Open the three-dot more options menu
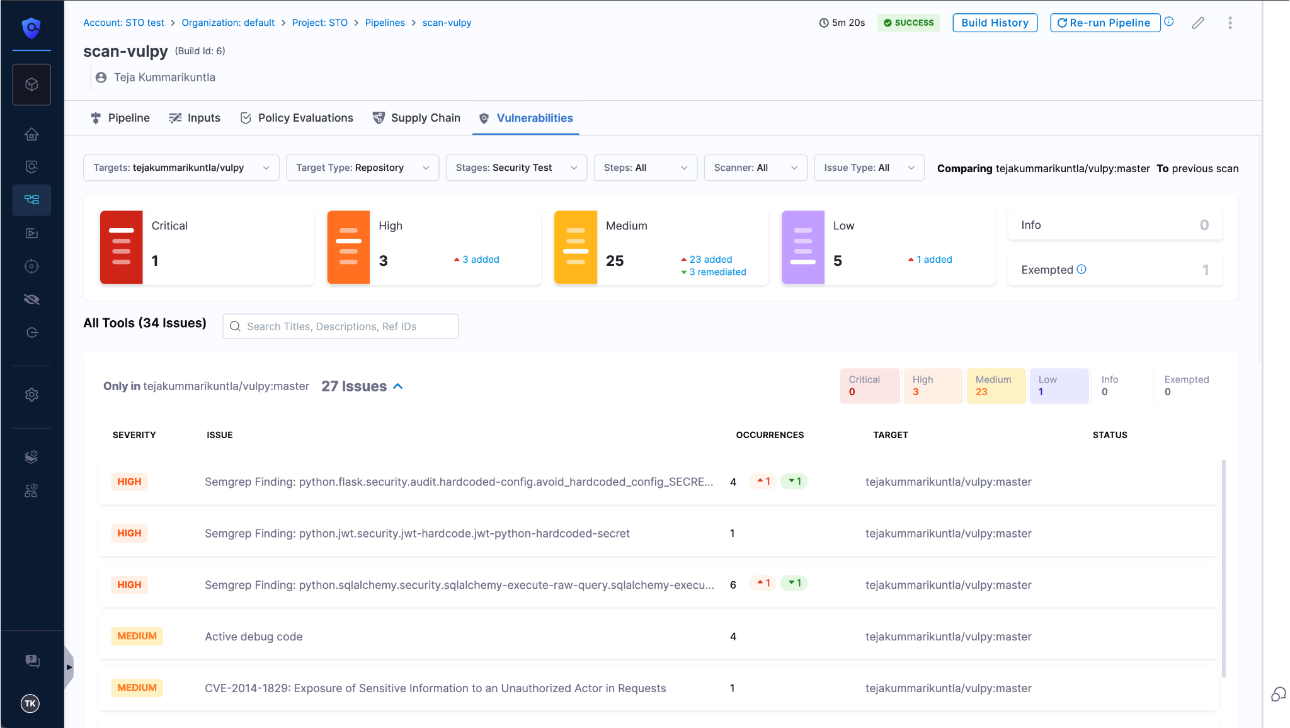Image resolution: width=1290 pixels, height=728 pixels. (x=1230, y=23)
